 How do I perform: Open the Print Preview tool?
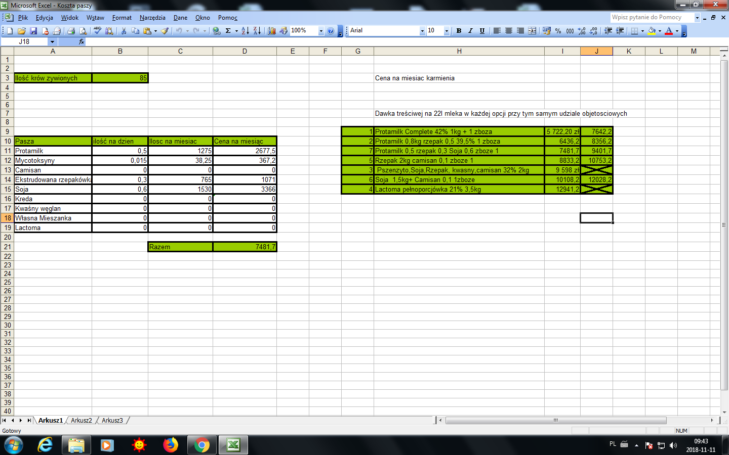pos(83,31)
